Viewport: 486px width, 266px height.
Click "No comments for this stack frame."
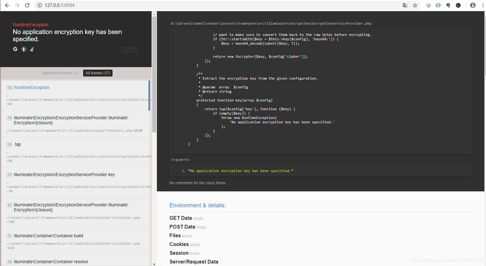coord(198,183)
